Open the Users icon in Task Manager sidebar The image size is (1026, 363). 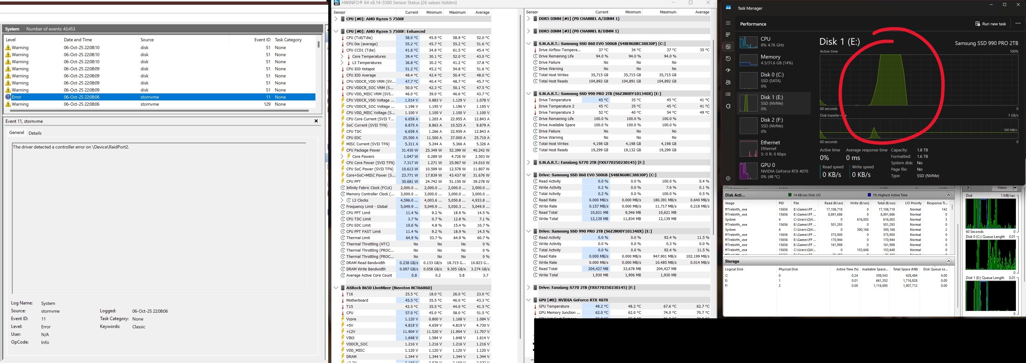(x=728, y=82)
